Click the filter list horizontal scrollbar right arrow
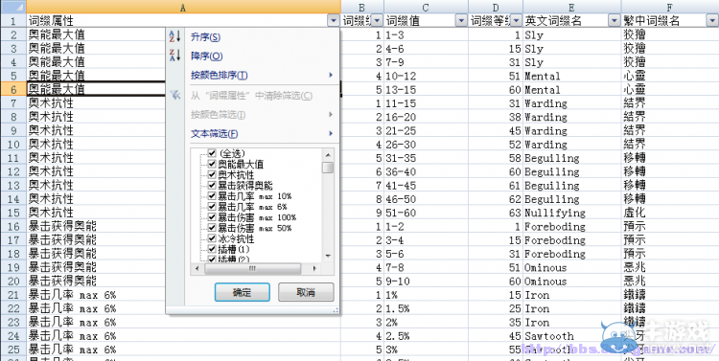This screenshot has height=361, width=719. (x=315, y=268)
